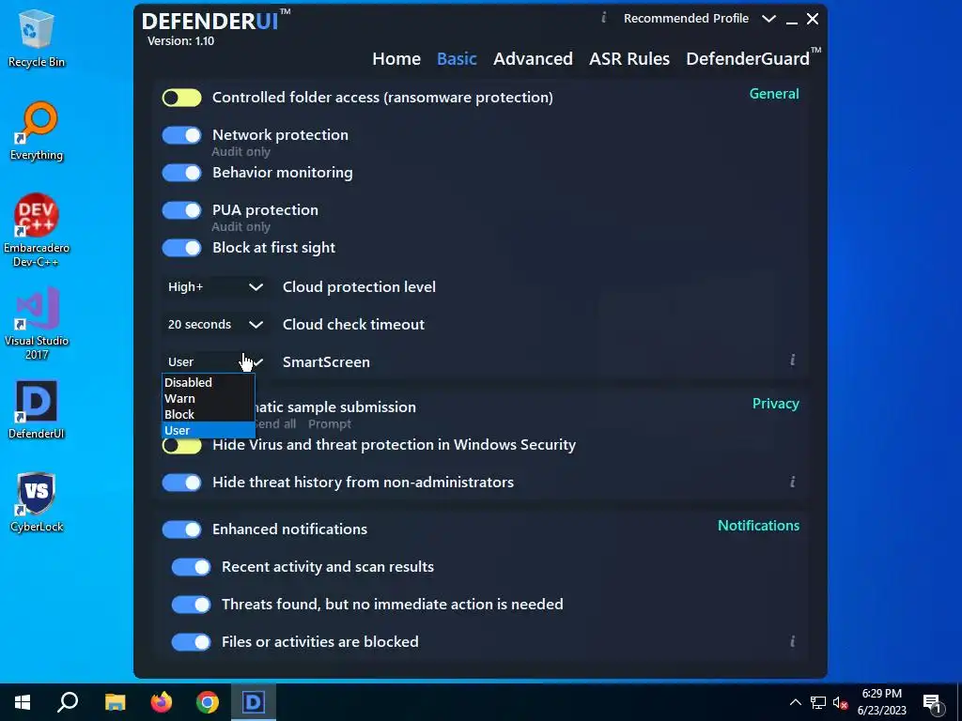962x721 pixels.
Task: Open Windows taskbar search
Action: pos(68,702)
